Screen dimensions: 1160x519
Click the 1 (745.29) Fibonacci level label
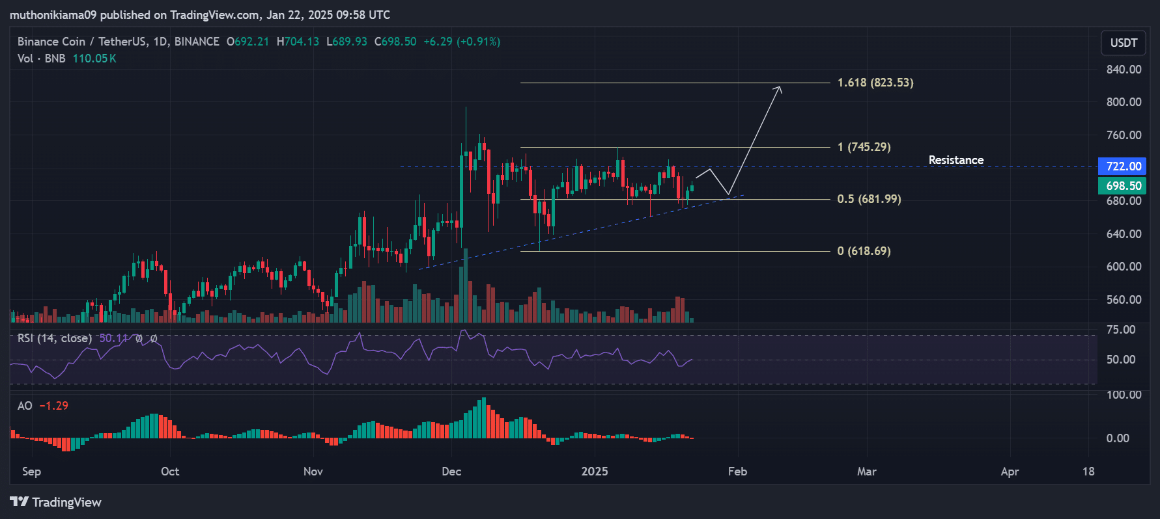coord(864,147)
